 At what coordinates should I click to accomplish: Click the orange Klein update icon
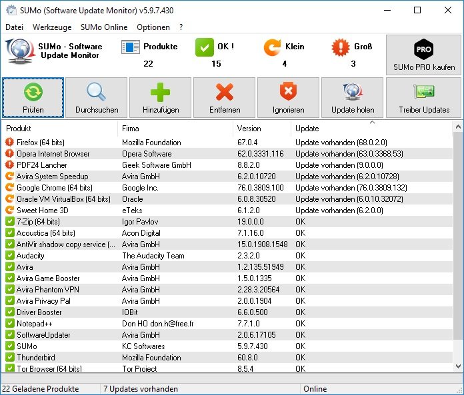[272, 47]
